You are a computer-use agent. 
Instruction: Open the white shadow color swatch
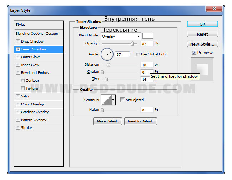click(x=148, y=36)
